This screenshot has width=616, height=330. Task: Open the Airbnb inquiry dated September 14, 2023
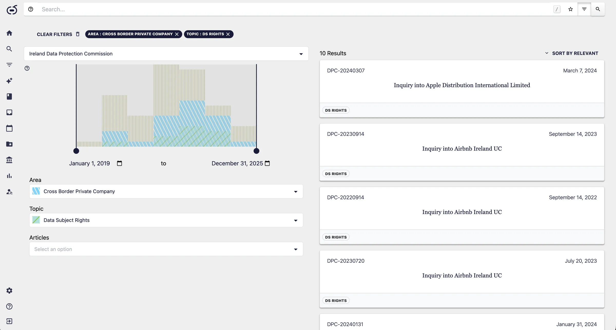pyautogui.click(x=462, y=149)
